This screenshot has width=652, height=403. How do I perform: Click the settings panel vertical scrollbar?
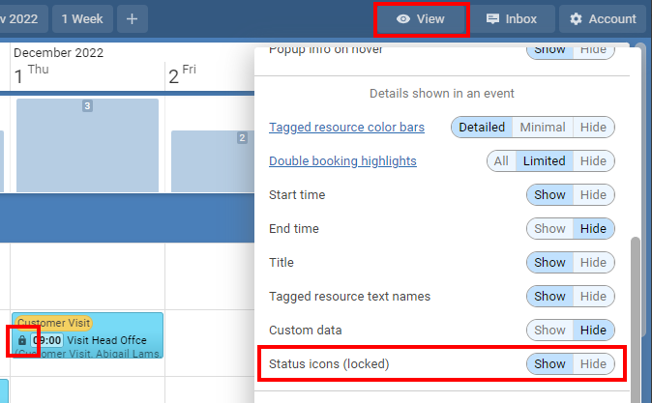(635, 309)
